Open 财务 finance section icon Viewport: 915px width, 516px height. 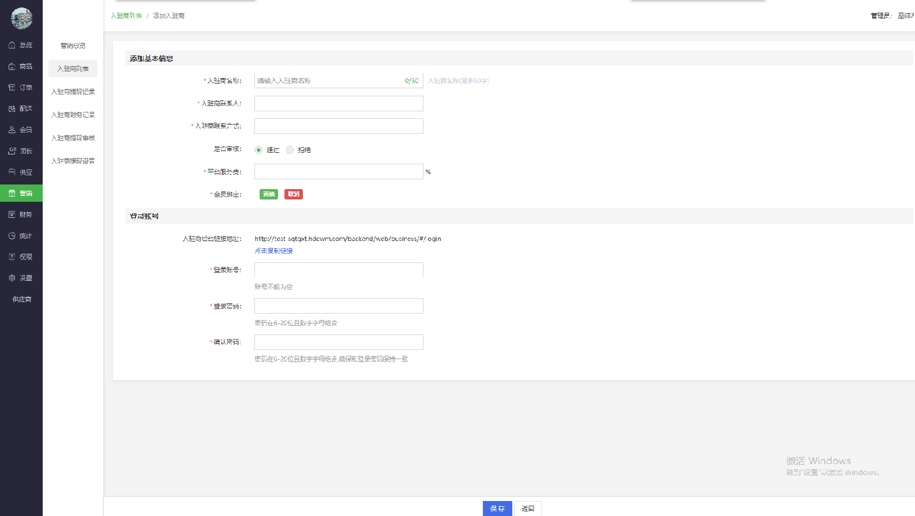coord(12,214)
